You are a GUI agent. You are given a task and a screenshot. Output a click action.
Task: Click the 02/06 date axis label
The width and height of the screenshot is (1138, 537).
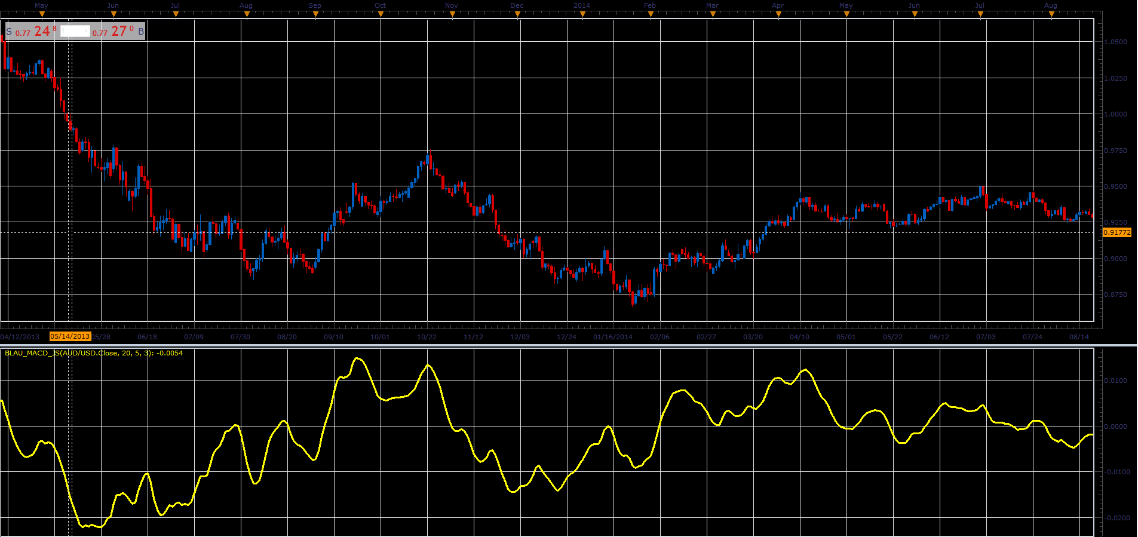point(660,337)
